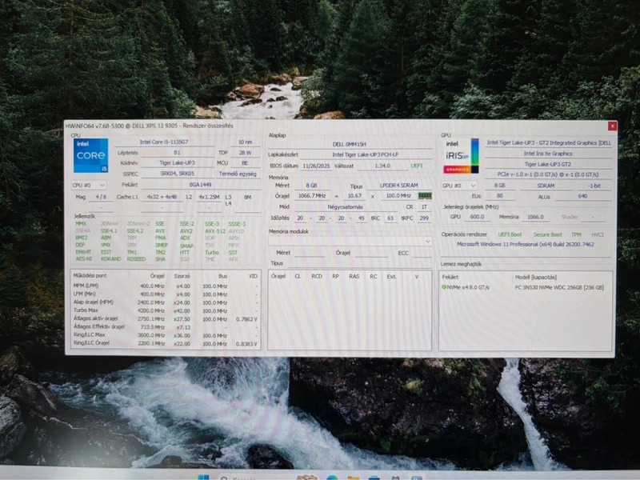640x480 pixels.
Task: Click the tRC value 65
Action: 390,218
